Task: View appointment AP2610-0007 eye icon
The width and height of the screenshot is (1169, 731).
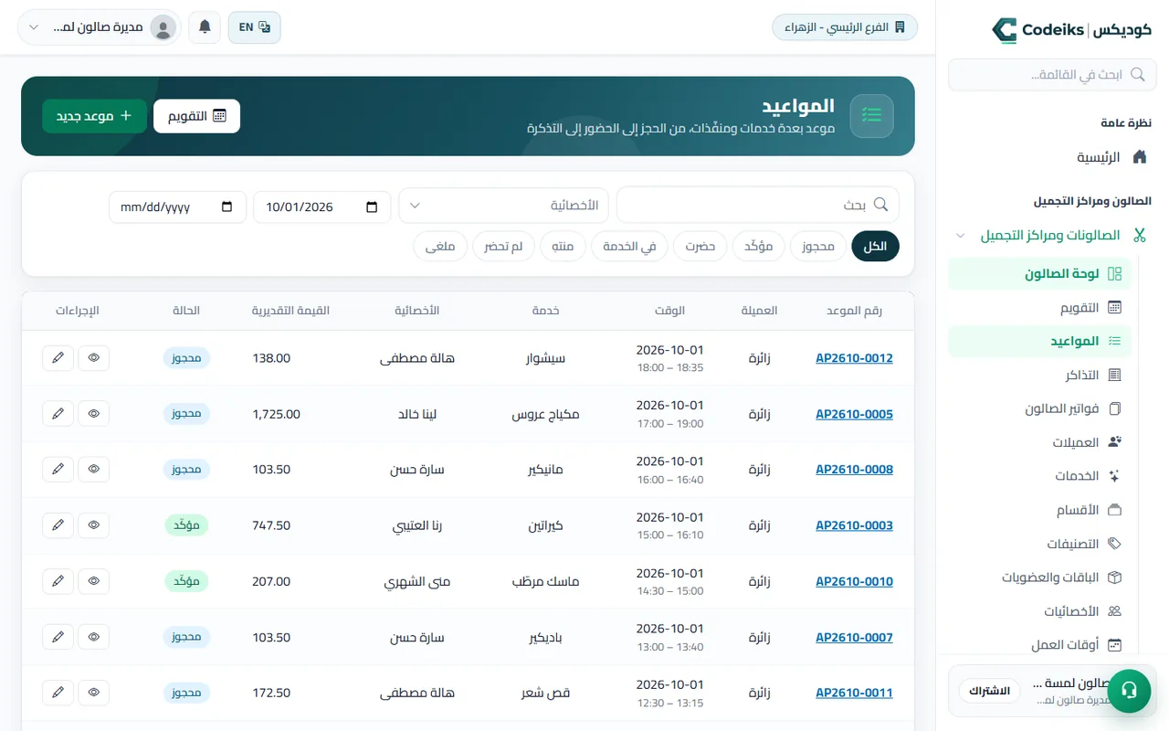Action: coord(93,637)
